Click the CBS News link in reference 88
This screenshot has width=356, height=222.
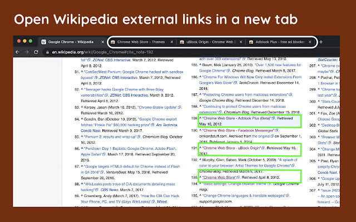coord(109,190)
